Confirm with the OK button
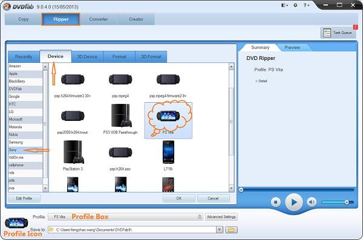The image size is (363, 240). 178,198
